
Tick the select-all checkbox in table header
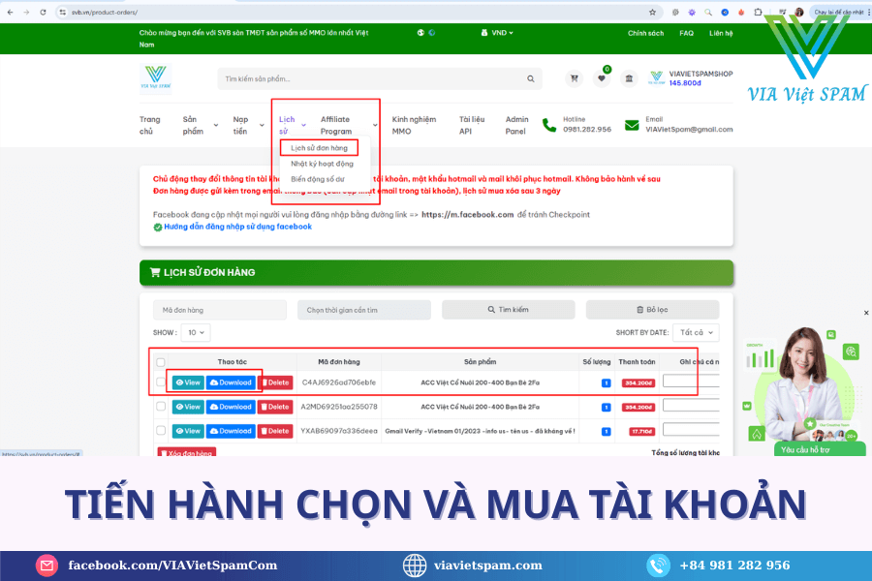(161, 362)
